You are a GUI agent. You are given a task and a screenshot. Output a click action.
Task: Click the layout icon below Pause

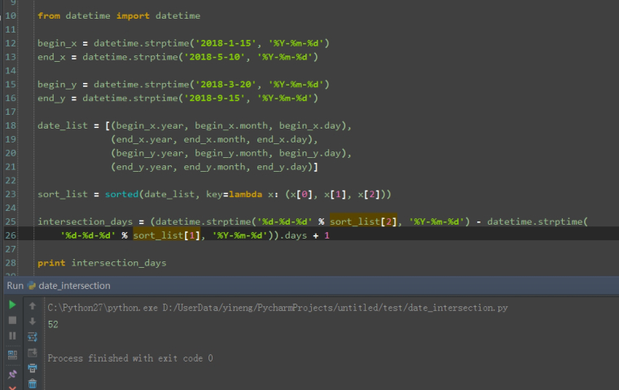click(12, 355)
